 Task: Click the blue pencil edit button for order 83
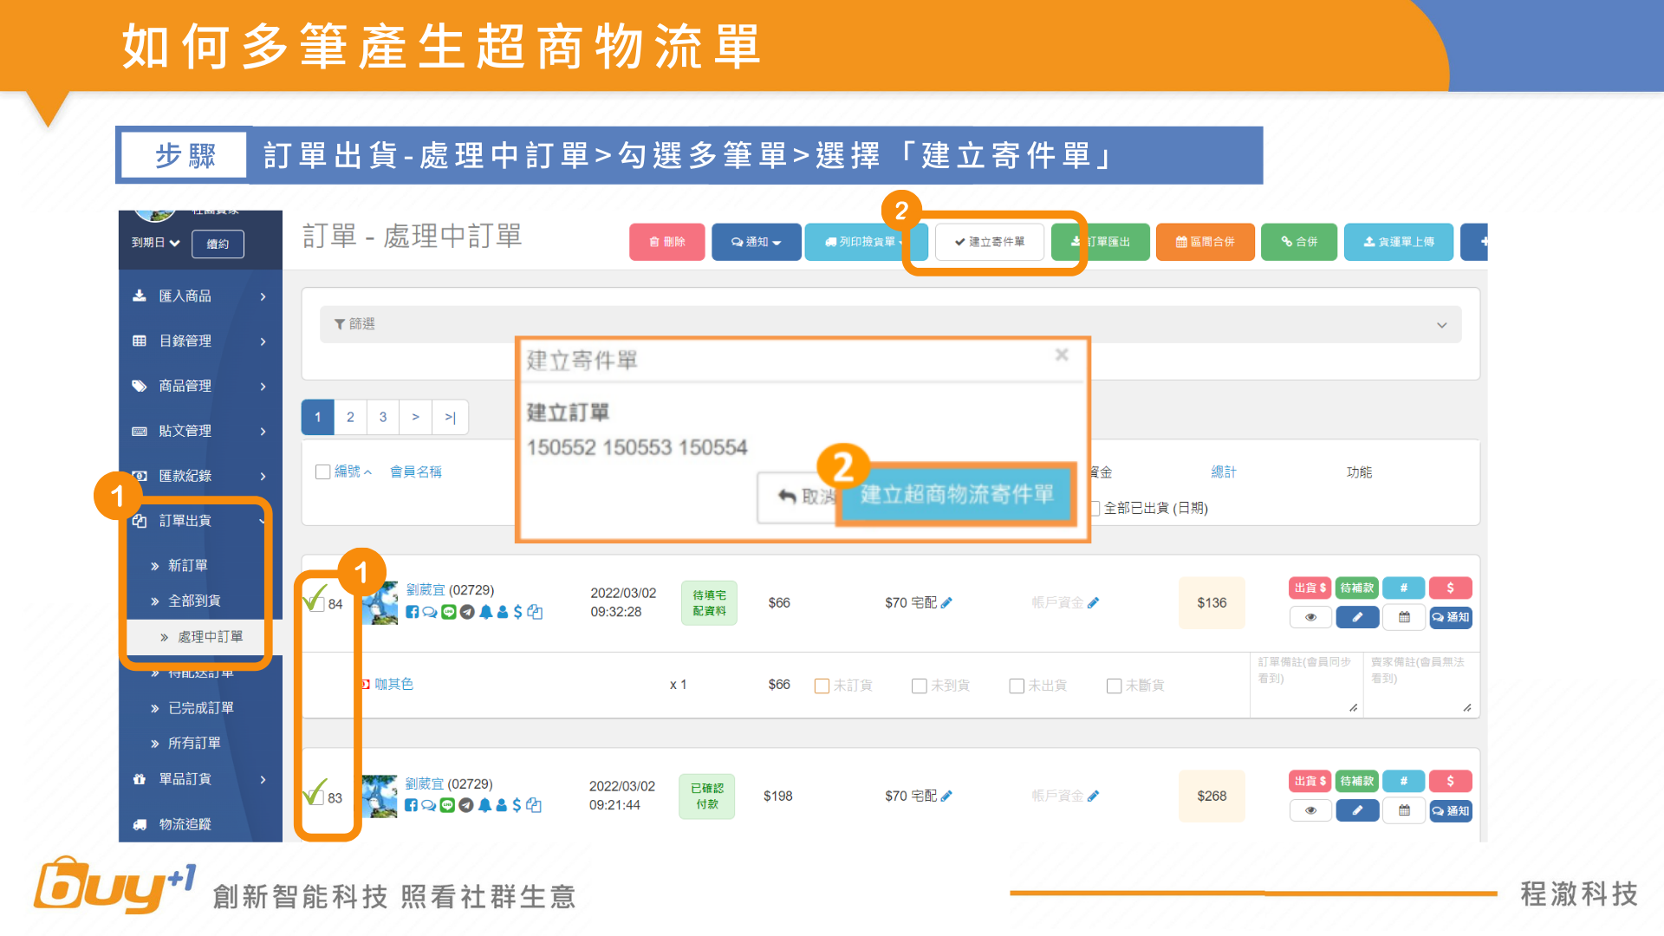(1357, 810)
